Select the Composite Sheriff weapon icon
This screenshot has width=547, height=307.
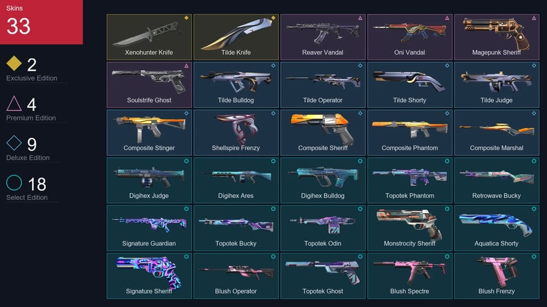(322, 128)
